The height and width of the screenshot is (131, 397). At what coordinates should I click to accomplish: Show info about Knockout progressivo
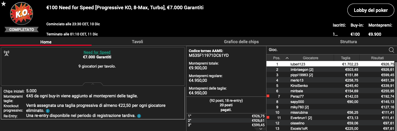pyautogui.click(x=48, y=111)
